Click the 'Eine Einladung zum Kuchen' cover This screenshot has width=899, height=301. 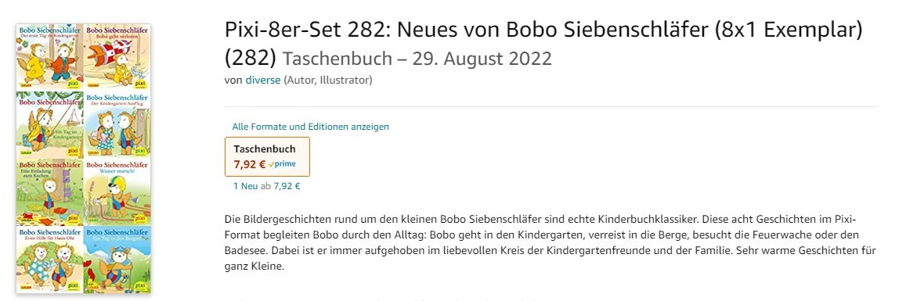[50, 192]
